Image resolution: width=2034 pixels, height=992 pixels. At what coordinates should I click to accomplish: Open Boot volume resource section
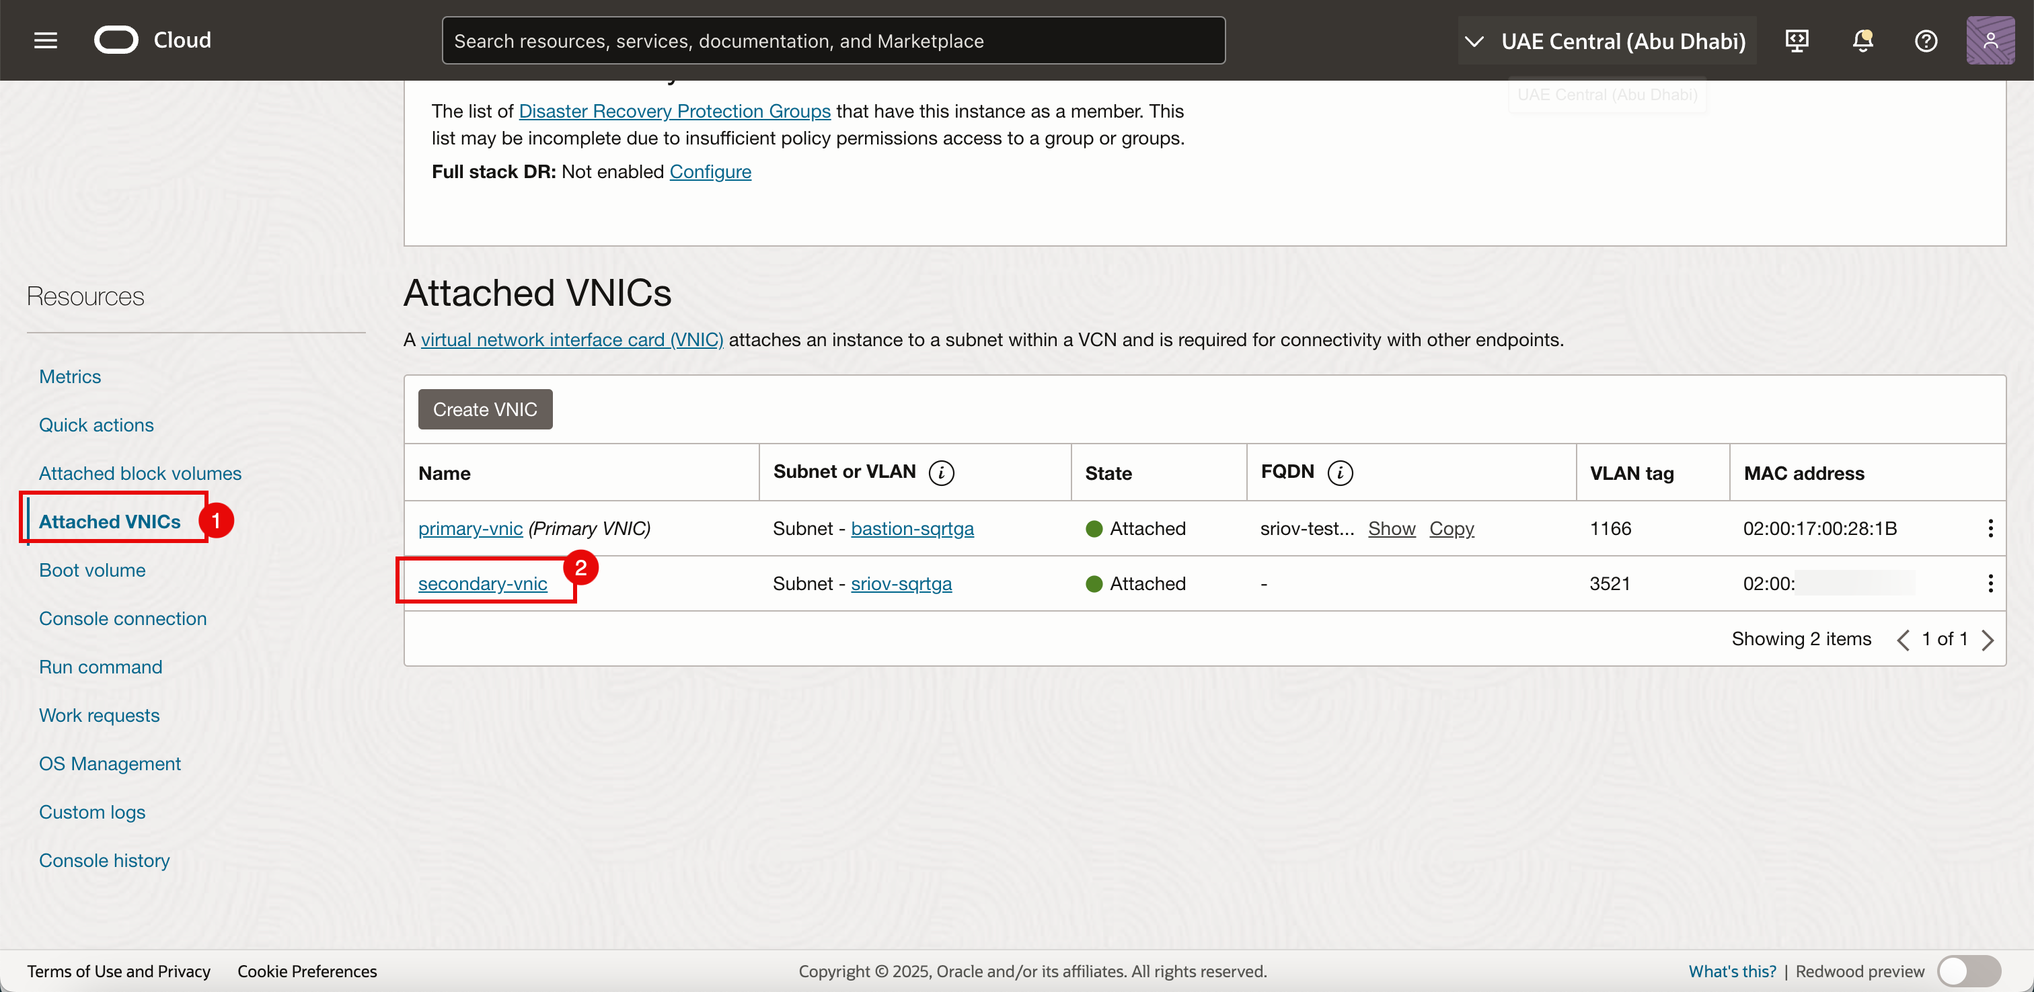(x=91, y=570)
